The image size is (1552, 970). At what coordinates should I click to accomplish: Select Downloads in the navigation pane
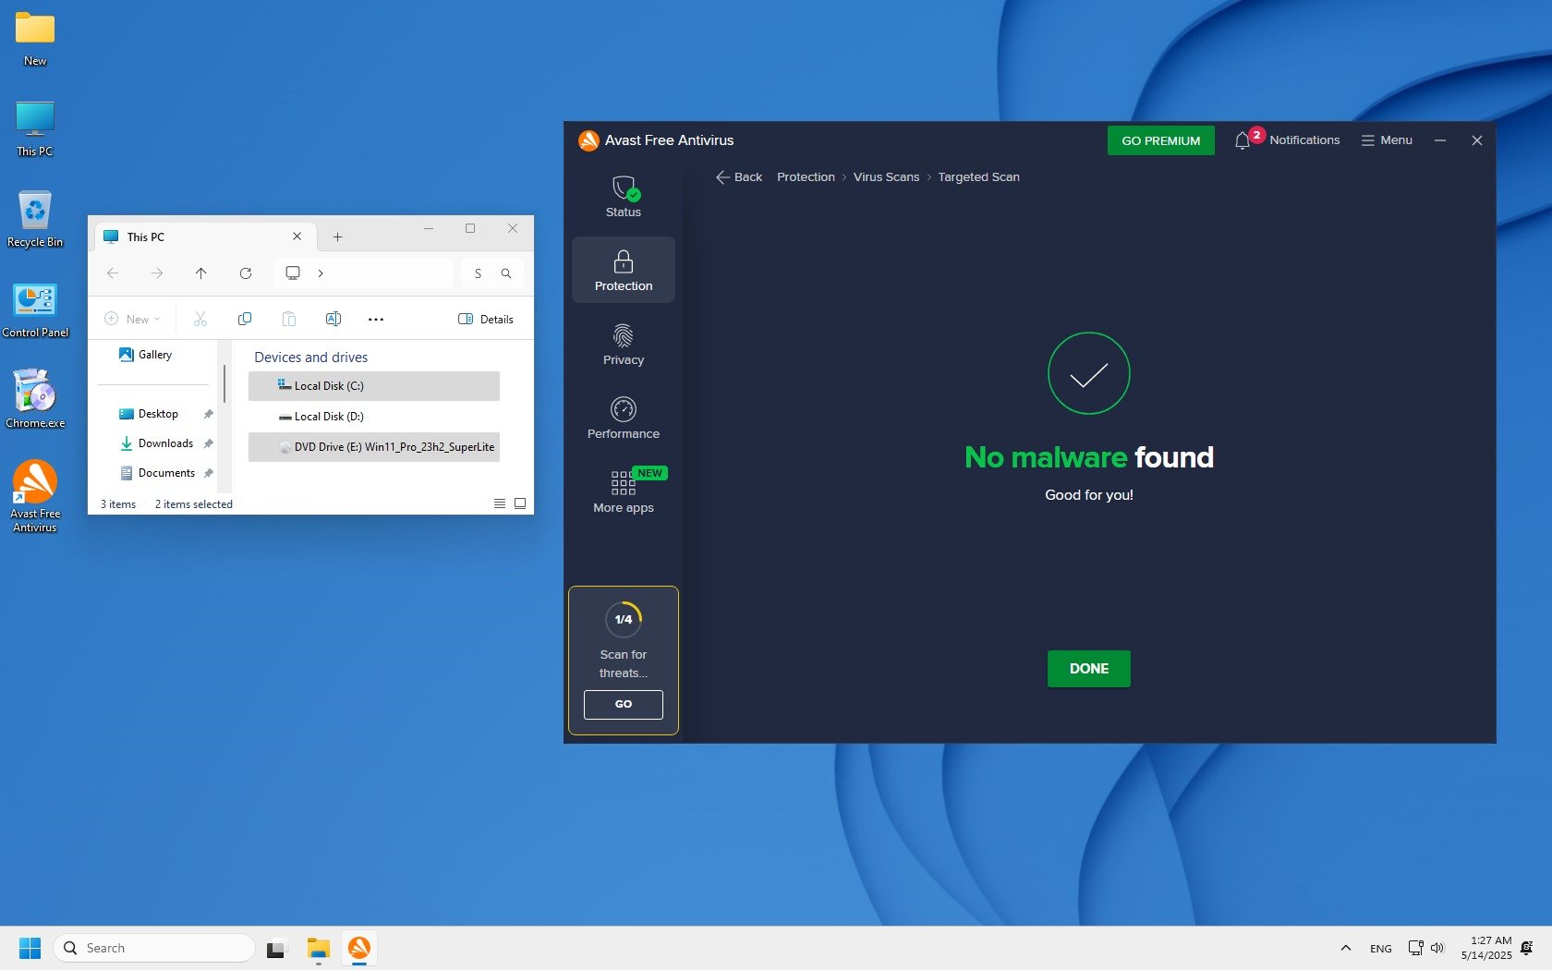point(164,443)
